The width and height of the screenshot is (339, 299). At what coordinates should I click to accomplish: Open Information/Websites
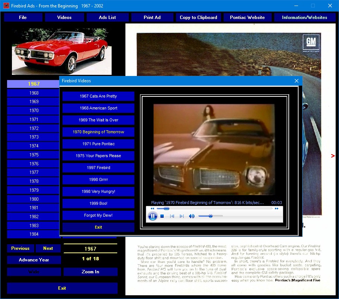coord(305,17)
